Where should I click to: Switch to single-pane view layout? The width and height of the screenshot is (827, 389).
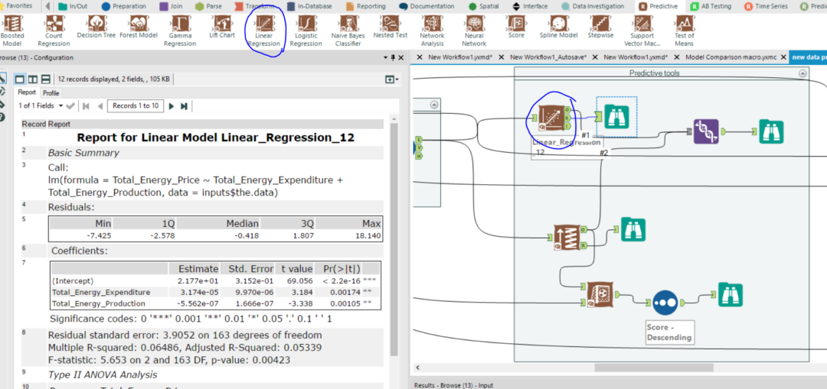point(20,79)
